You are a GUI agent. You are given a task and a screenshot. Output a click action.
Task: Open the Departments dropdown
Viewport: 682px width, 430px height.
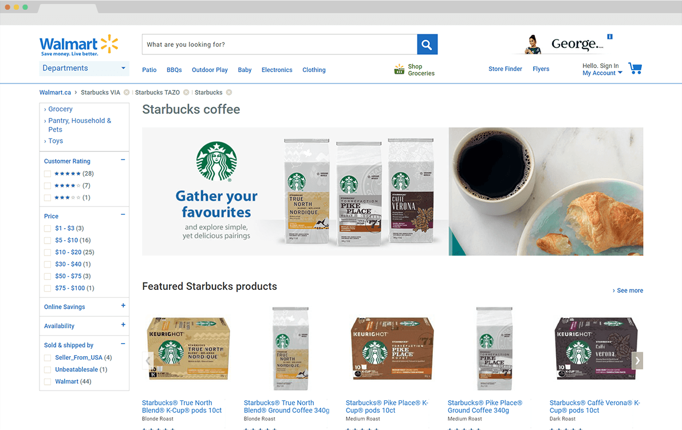click(x=84, y=68)
